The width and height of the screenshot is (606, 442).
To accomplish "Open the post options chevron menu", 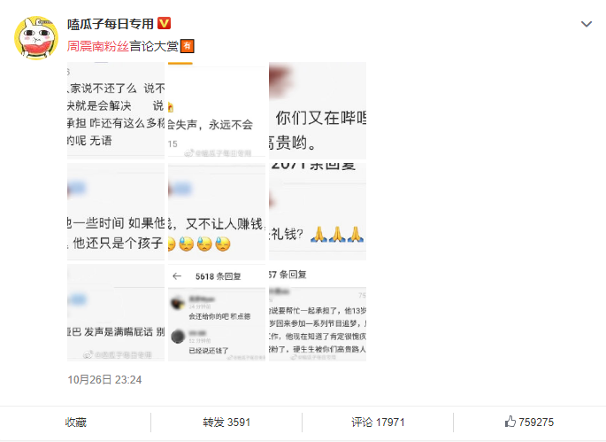I will [x=587, y=24].
